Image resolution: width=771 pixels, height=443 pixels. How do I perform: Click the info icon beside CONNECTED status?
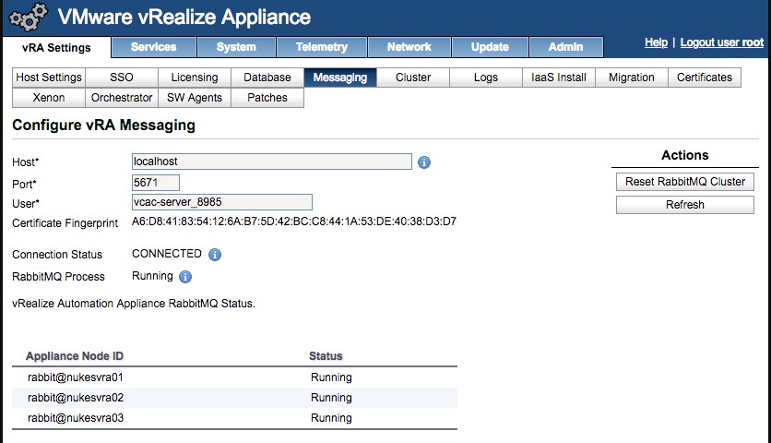pyautogui.click(x=215, y=255)
